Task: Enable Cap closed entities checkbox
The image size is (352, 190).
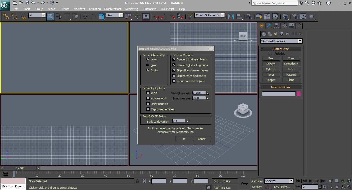Action: pos(148,109)
